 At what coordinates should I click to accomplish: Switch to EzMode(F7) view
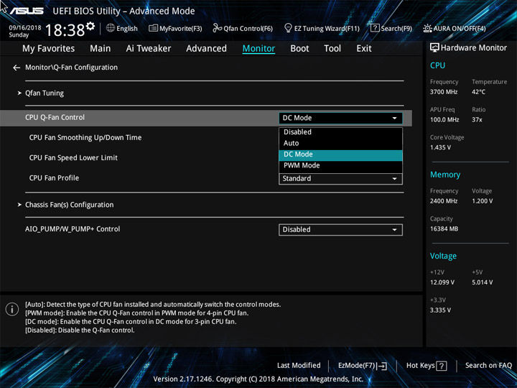click(363, 366)
